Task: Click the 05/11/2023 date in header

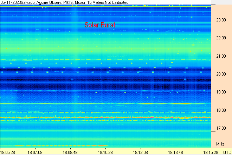Action: [x=11, y=2]
